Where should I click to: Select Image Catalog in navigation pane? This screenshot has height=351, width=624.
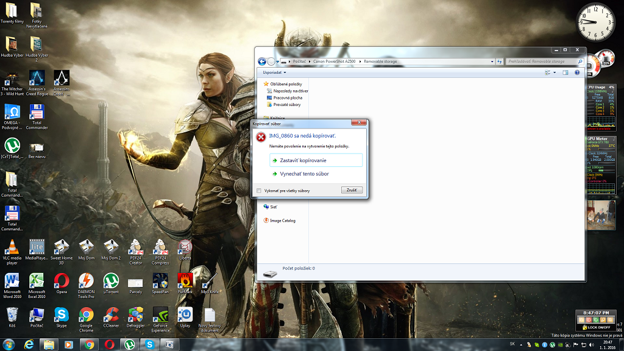point(279,221)
